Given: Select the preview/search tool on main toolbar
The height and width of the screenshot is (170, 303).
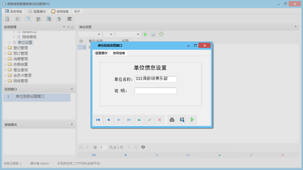Looking at the screenshot, I should tap(7, 19).
